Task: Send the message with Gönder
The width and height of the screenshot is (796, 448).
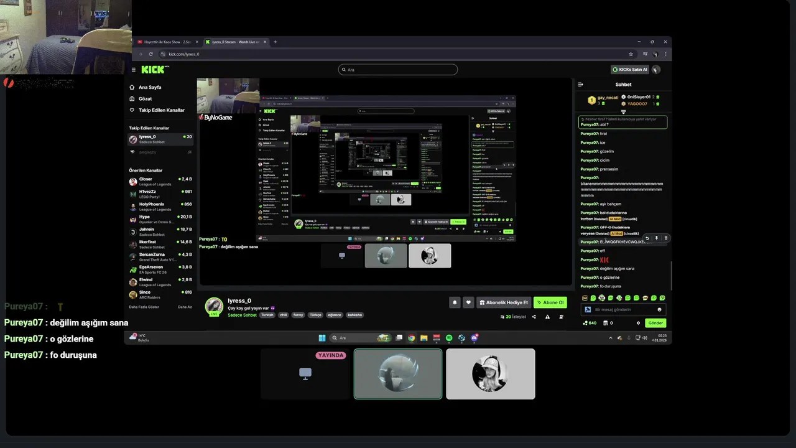Action: tap(656, 323)
